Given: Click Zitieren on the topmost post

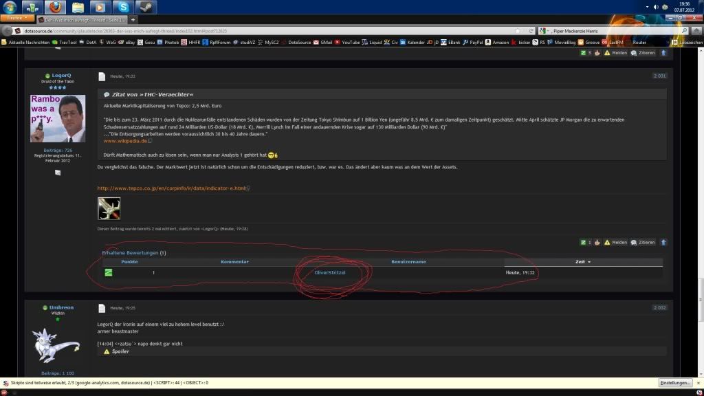Looking at the screenshot, I should tap(643, 53).
